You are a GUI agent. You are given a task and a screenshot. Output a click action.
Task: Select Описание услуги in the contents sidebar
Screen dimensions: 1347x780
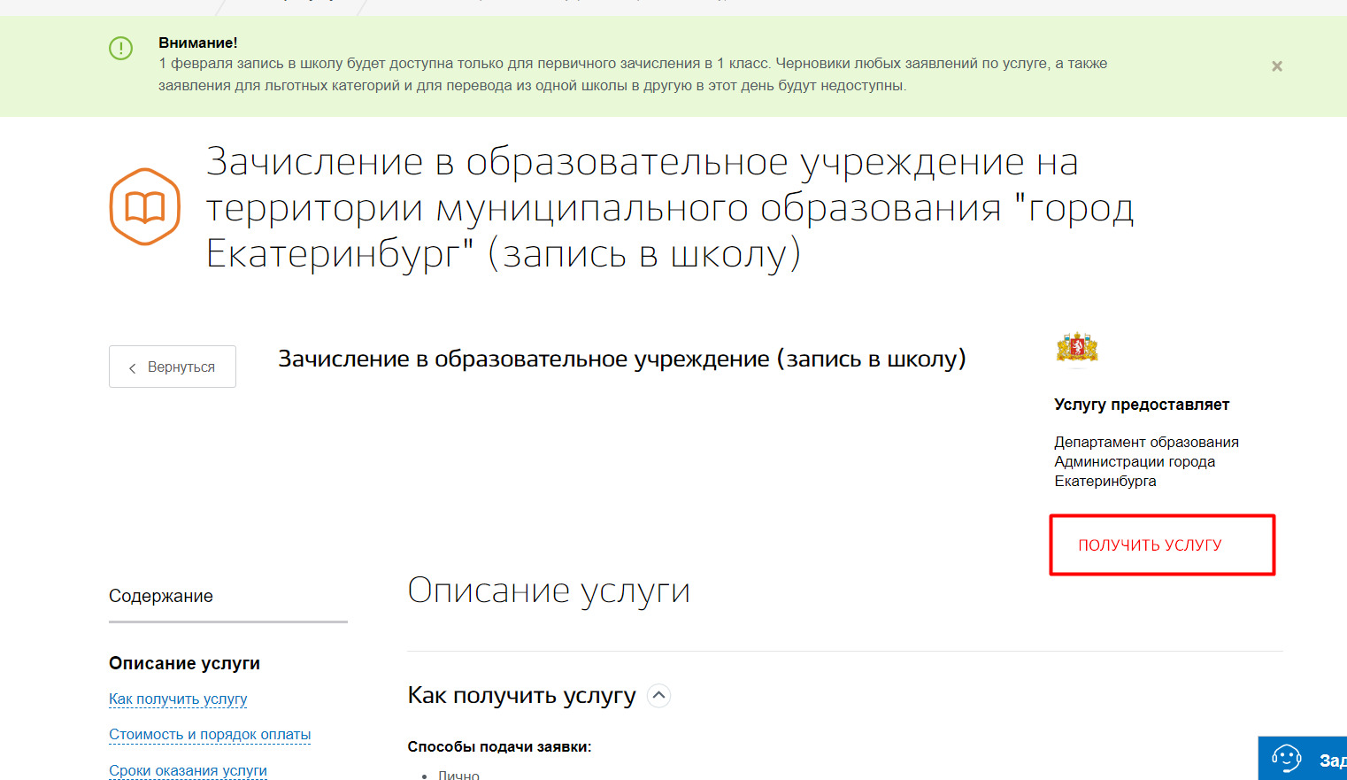pos(184,663)
